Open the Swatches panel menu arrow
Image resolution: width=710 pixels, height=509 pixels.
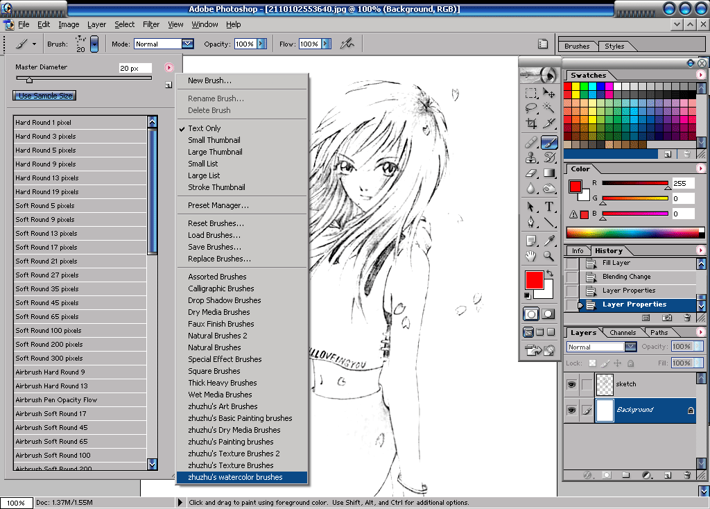(700, 75)
